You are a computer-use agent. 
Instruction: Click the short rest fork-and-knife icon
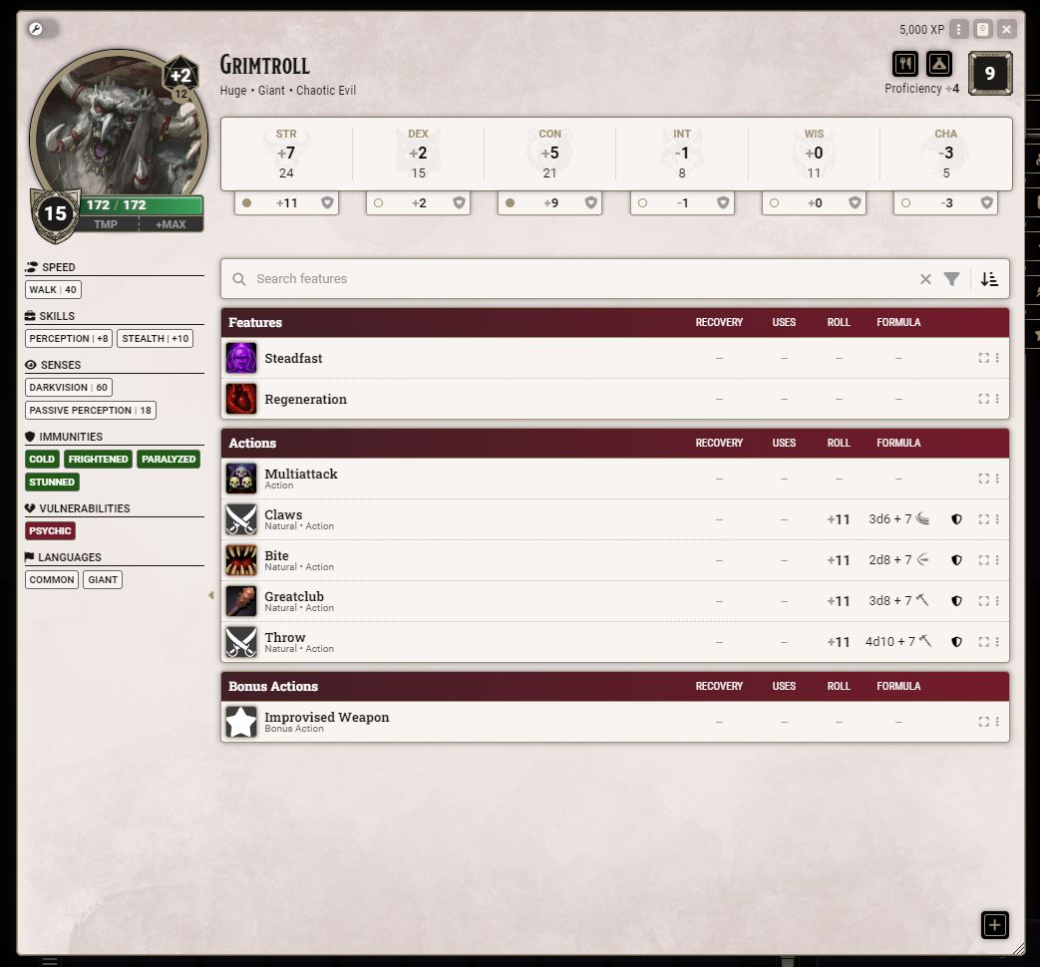(x=904, y=65)
